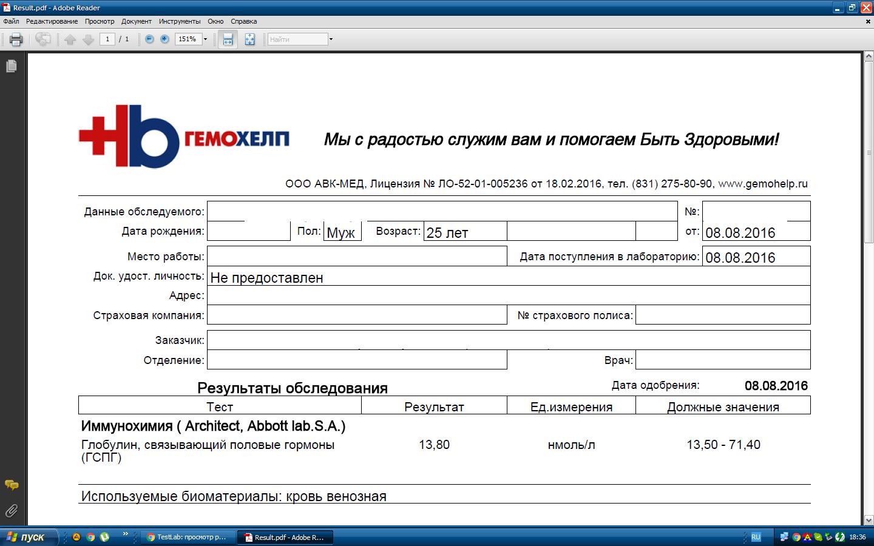Zoom in with the plus button
Image resolution: width=874 pixels, height=546 pixels.
[x=164, y=39]
